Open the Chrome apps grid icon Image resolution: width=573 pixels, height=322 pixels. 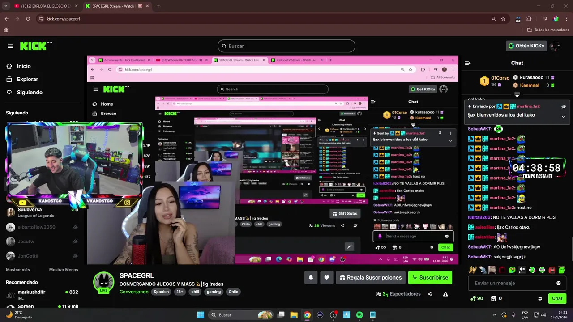(x=6, y=30)
